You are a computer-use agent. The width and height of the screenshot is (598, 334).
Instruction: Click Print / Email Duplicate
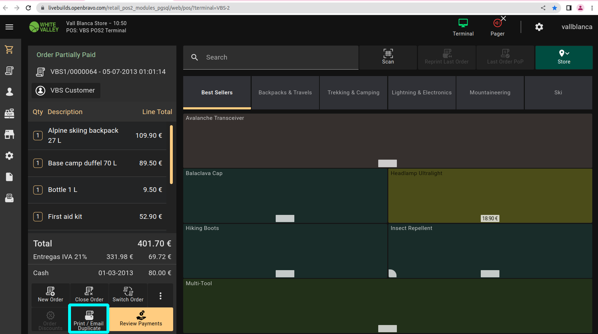coord(89,319)
